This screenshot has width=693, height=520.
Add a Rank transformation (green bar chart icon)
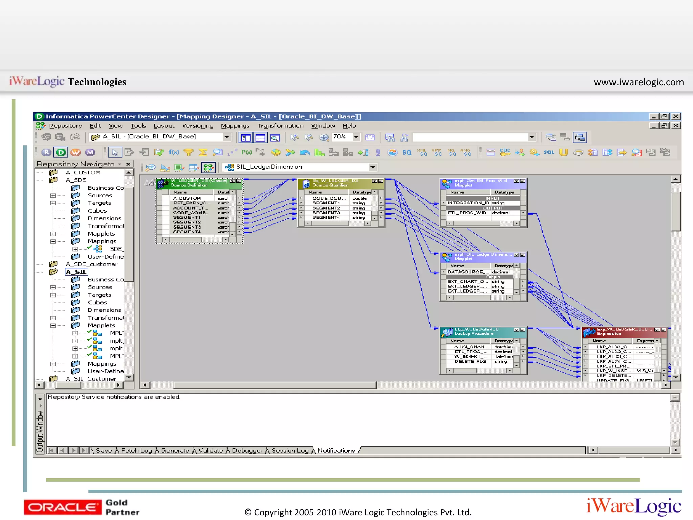click(x=319, y=153)
